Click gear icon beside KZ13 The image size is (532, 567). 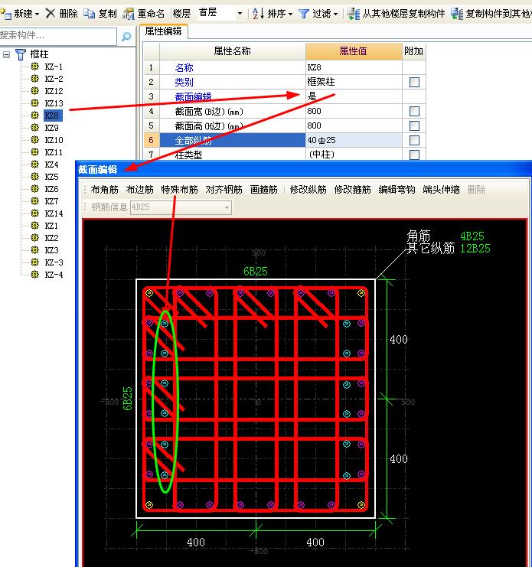34,103
